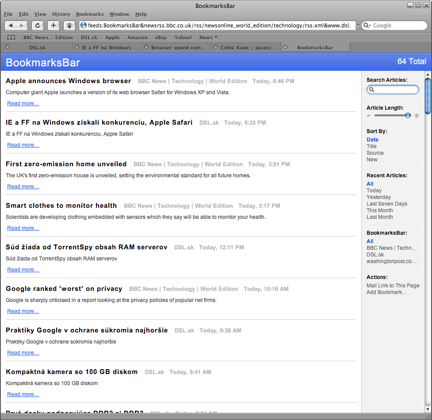Filter recent articles to Last Month
The width and height of the screenshot is (432, 420).
380,217
